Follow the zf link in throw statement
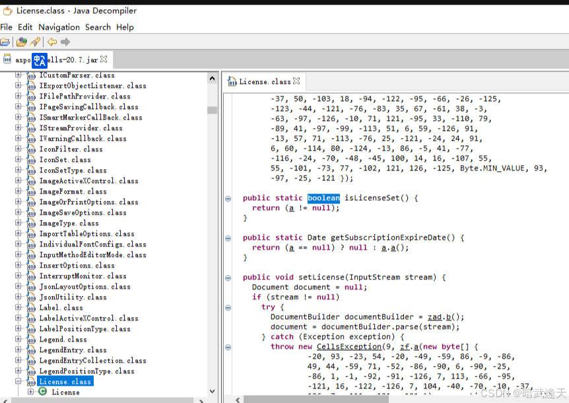The height and width of the screenshot is (403, 569). point(405,347)
